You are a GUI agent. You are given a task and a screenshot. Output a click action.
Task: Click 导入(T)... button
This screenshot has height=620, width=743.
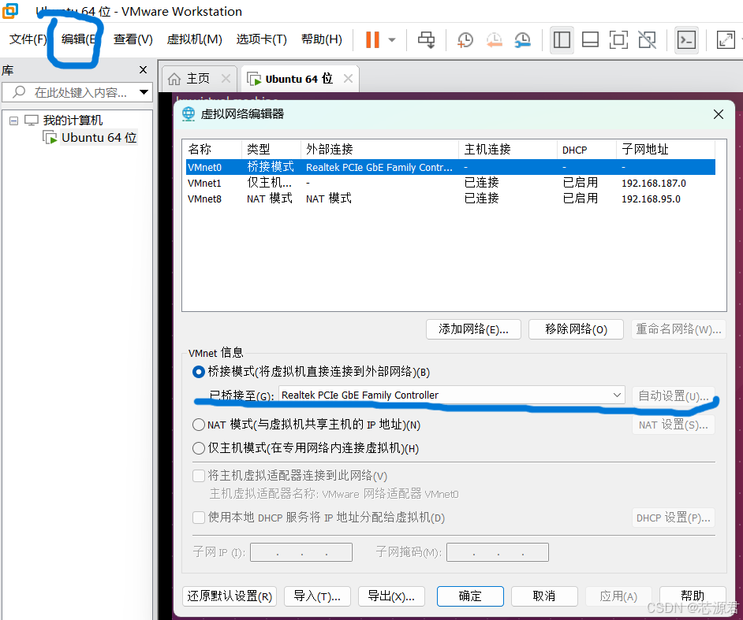click(317, 596)
